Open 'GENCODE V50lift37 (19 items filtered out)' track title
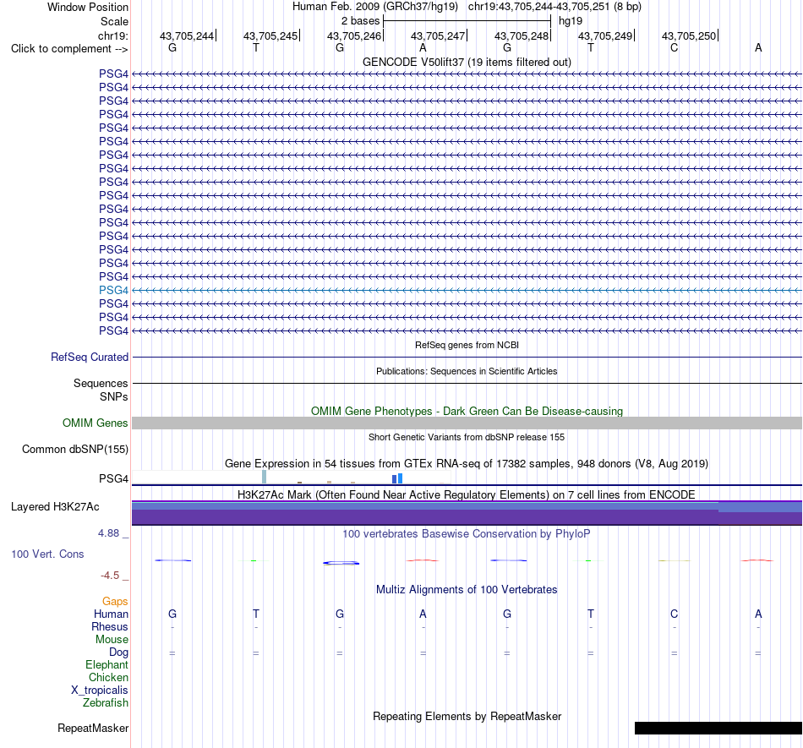The image size is (803, 748). [467, 62]
